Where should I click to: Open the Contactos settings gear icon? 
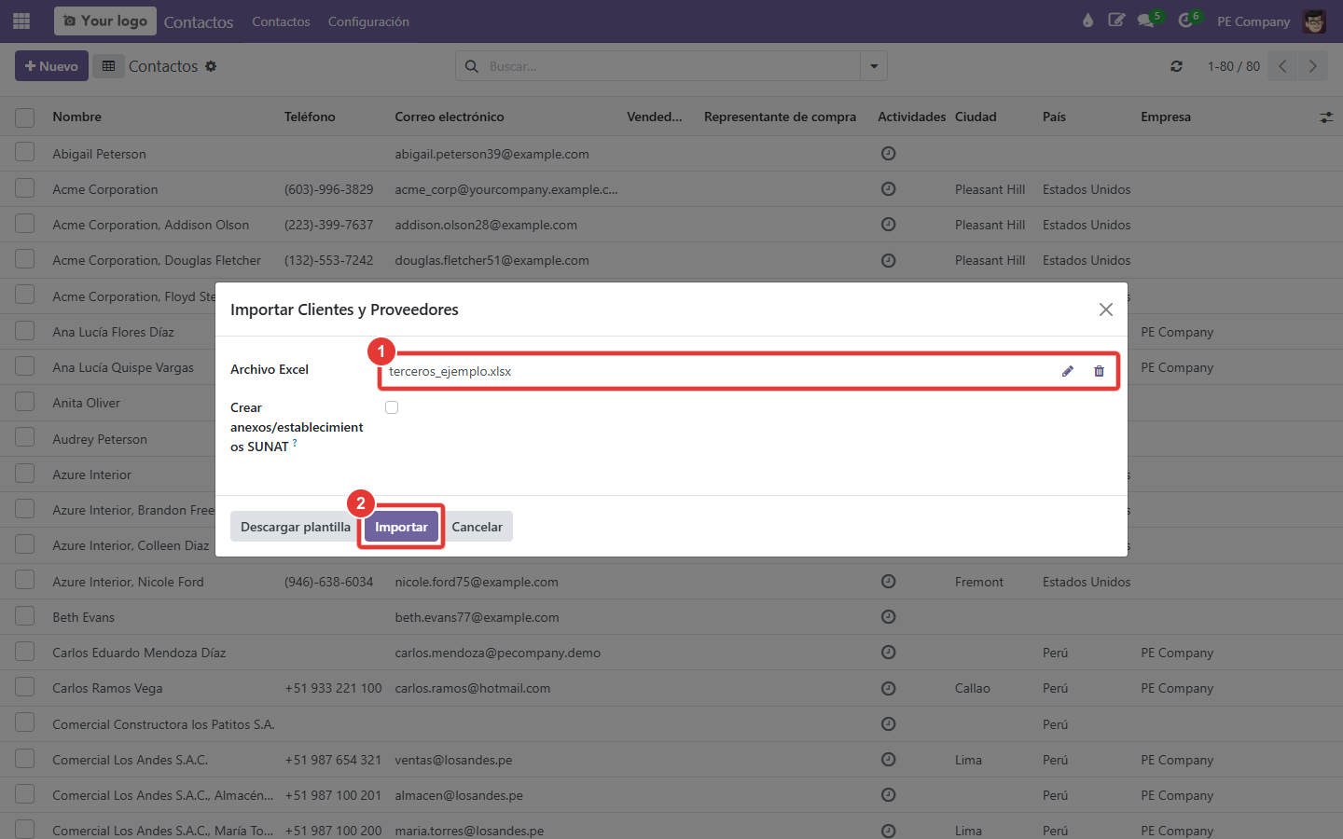[x=211, y=66]
